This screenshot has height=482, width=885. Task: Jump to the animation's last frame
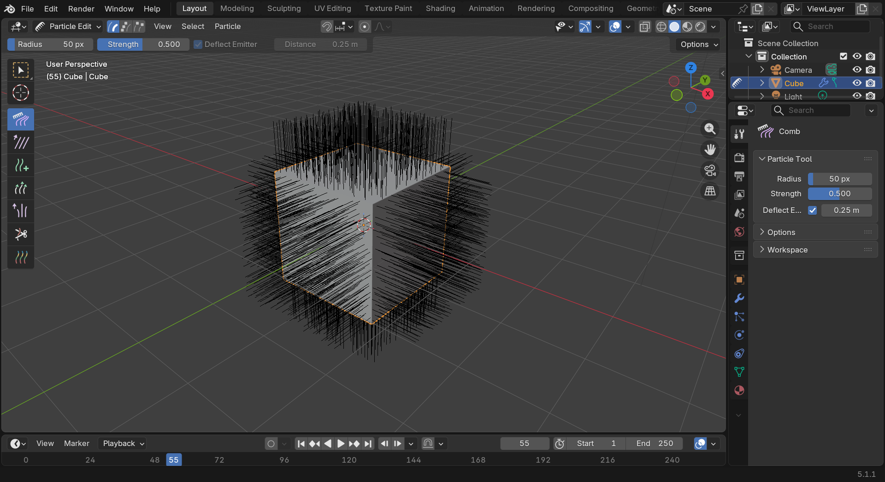pyautogui.click(x=367, y=443)
